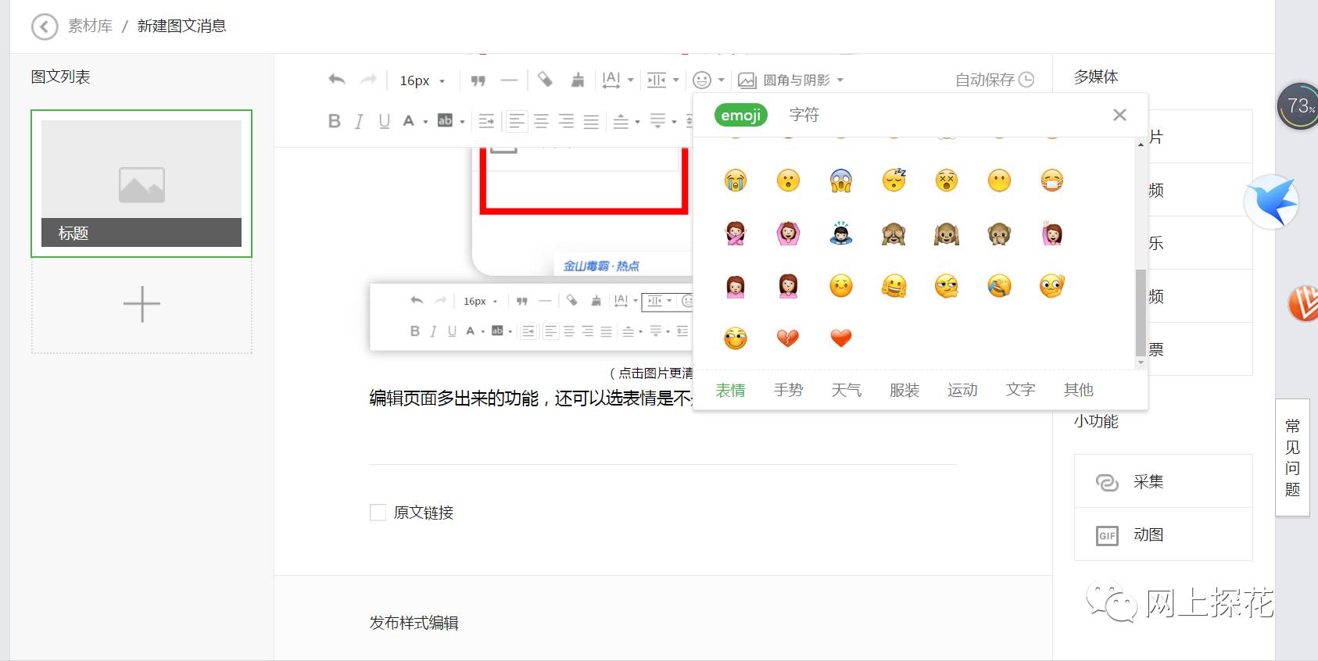Insert the see-no-evil monkey emoji

[894, 234]
